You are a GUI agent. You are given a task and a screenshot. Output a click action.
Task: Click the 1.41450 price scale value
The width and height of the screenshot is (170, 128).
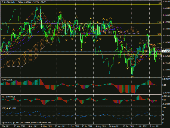(x=166, y=35)
